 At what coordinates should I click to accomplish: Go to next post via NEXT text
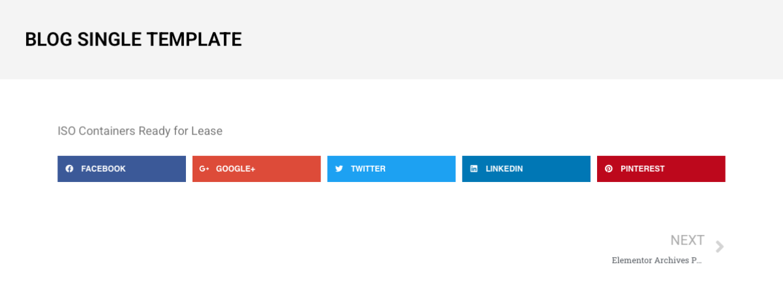(687, 240)
